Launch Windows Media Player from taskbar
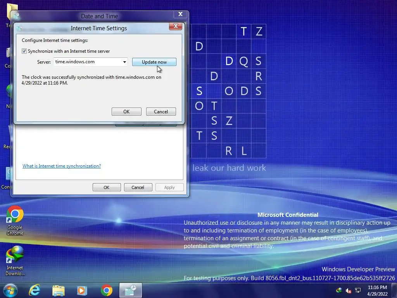 pos(82,290)
